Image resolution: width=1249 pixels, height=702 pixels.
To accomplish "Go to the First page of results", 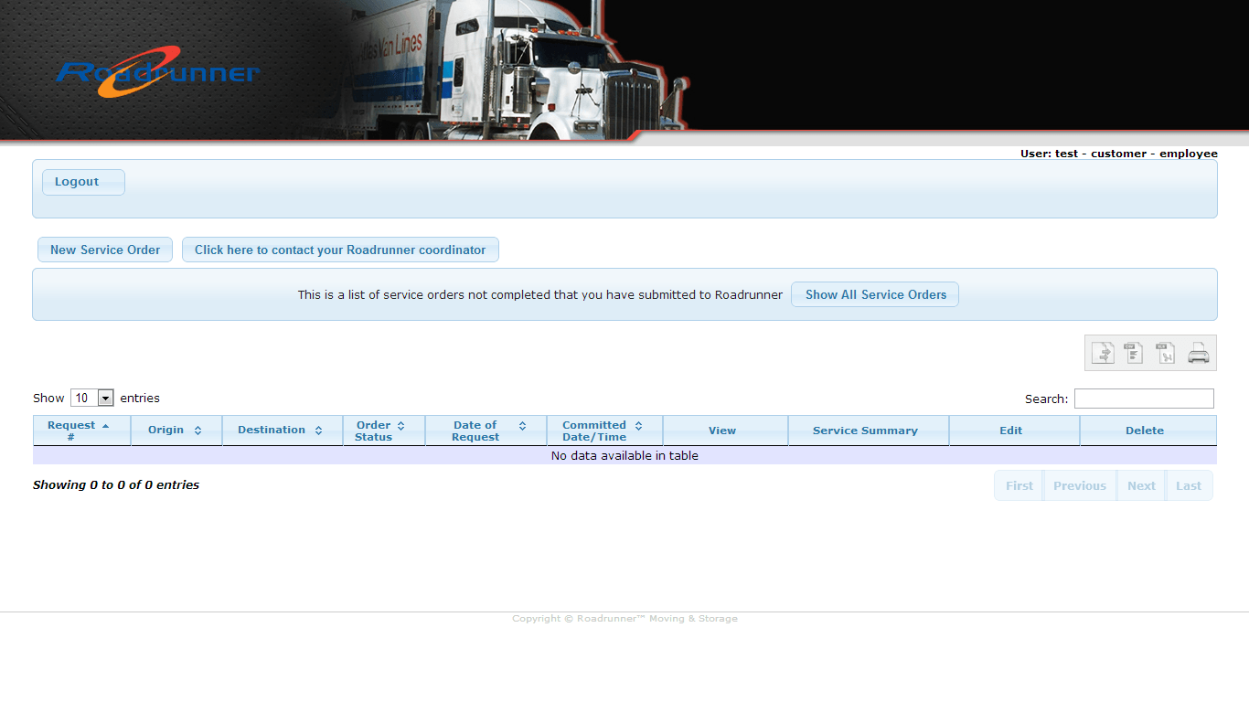I will click(x=1019, y=486).
